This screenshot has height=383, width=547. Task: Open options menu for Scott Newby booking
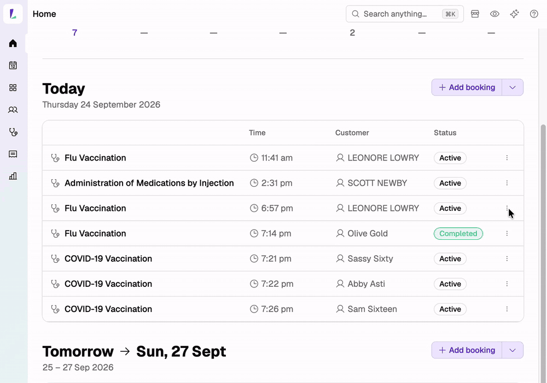coord(507,183)
